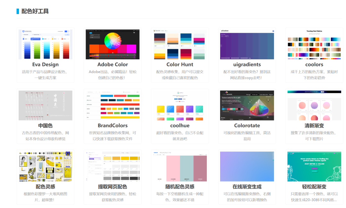Click the 提取网页配色 title
This screenshot has height=208, width=346.
(112, 187)
